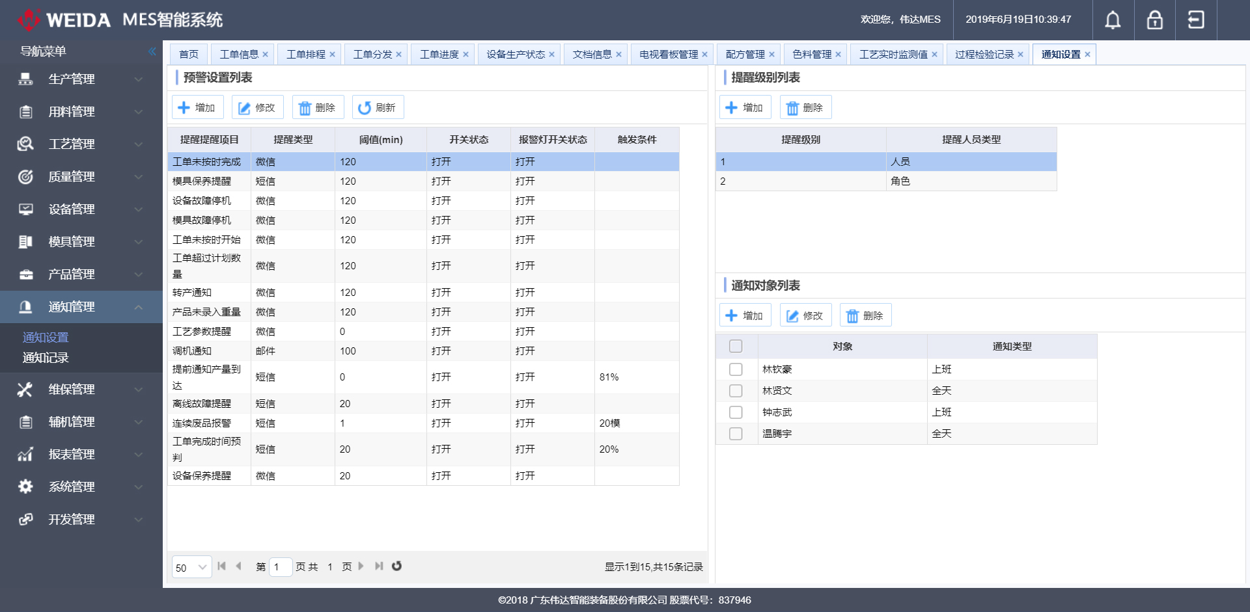Screen dimensions: 1250x612
Task: Click the page number input field
Action: pyautogui.click(x=281, y=567)
